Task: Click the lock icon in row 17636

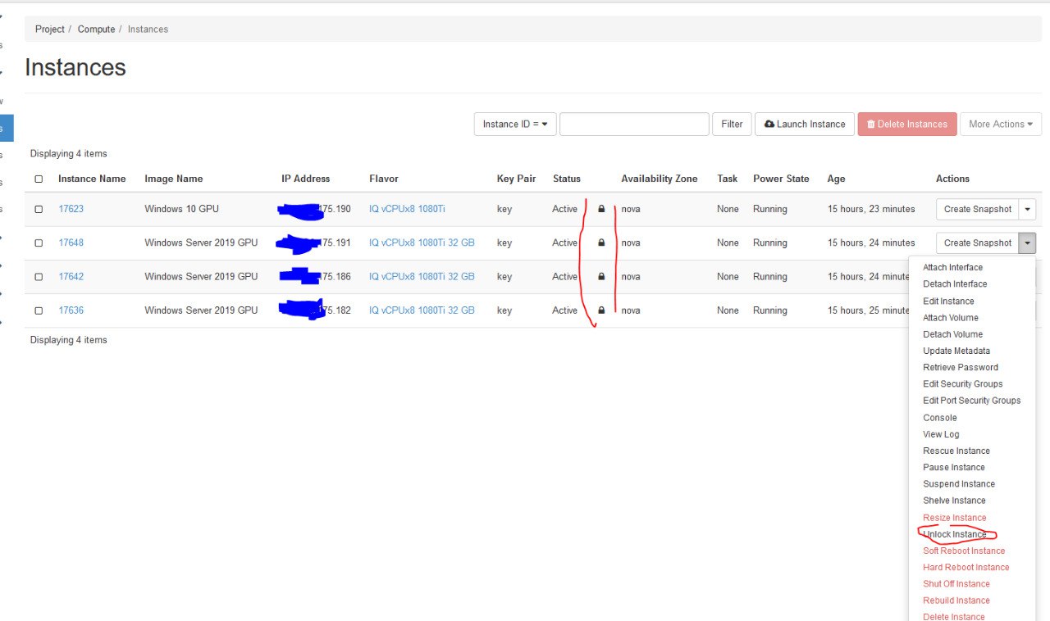Action: 601,310
